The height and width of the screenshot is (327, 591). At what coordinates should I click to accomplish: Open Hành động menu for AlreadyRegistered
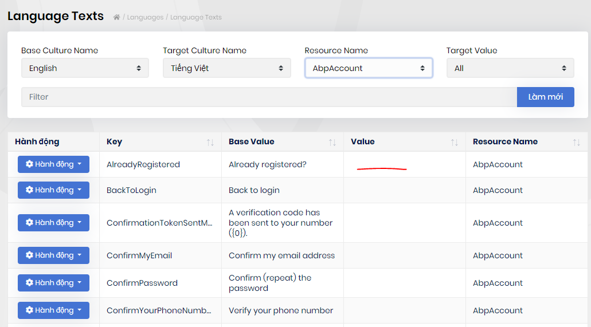tap(53, 164)
